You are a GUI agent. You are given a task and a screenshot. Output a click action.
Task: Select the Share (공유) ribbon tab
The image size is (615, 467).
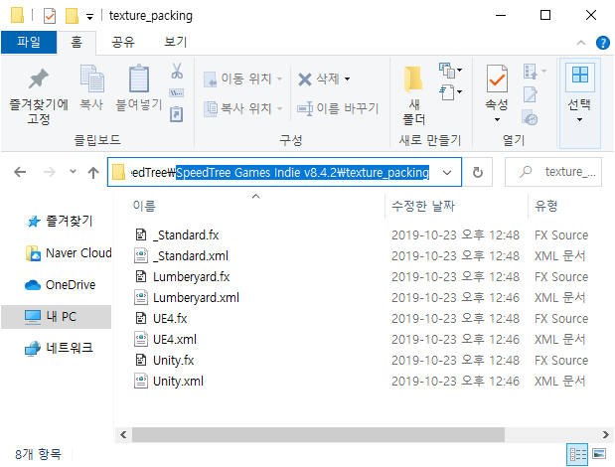pyautogui.click(x=123, y=42)
